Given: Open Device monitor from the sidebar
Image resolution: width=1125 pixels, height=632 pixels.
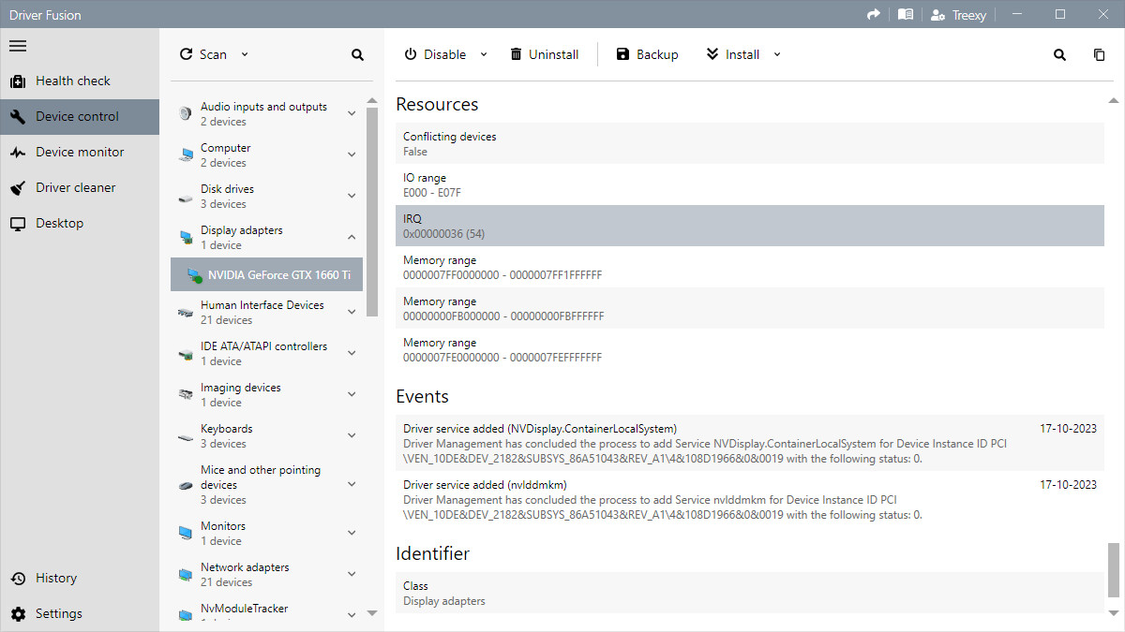Looking at the screenshot, I should [x=80, y=153].
